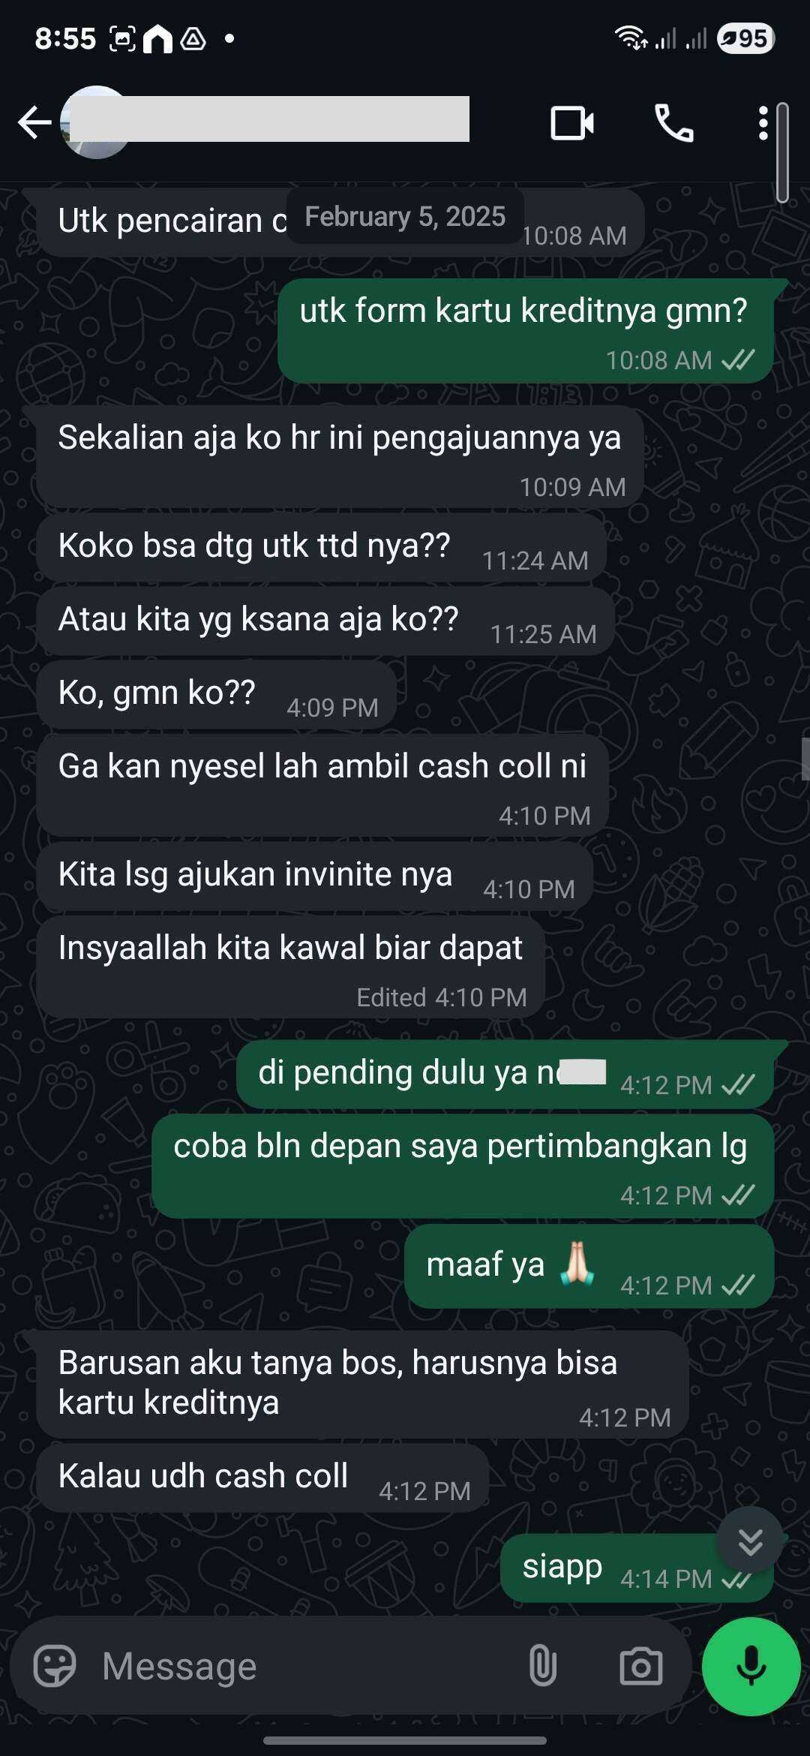Image resolution: width=810 pixels, height=1756 pixels.
Task: Jump to latest messages with double-chevron button
Action: point(750,1542)
